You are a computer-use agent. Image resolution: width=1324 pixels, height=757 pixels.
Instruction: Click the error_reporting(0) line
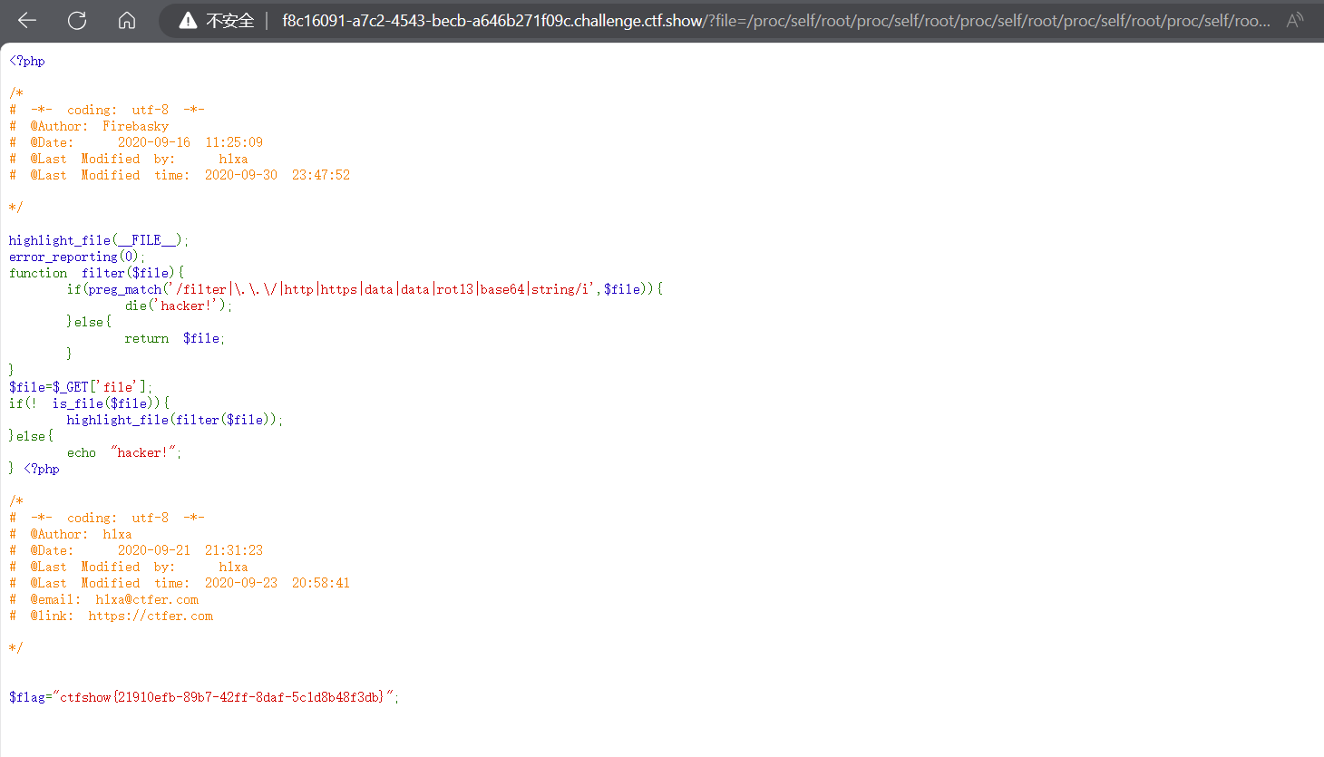[77, 257]
